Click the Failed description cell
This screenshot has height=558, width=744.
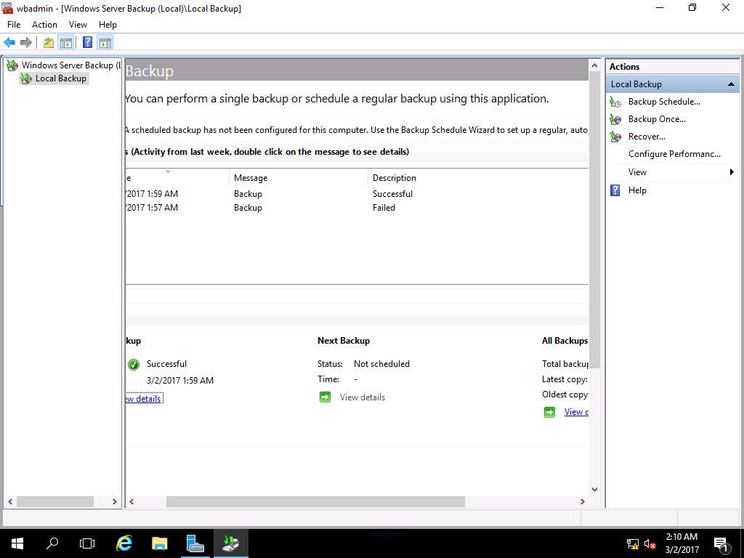[384, 207]
